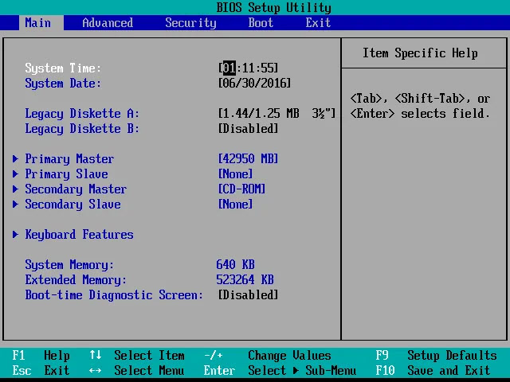Change Legacy Diskette A value 1.44/1.25 MB

click(277, 113)
